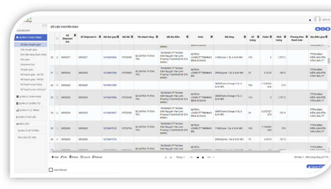
Task: Tick the checkbox for row 22
Action: 57,85
